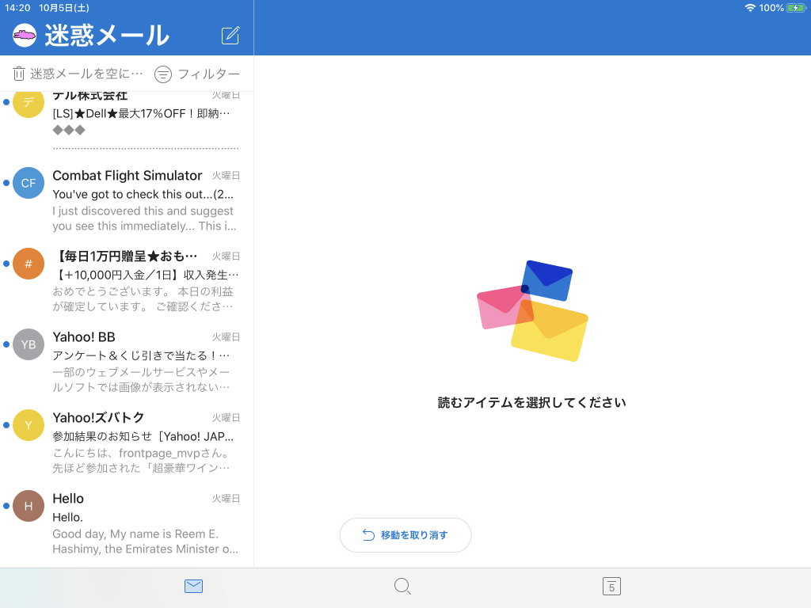Empty the 迷惑メール folder

tap(78, 74)
